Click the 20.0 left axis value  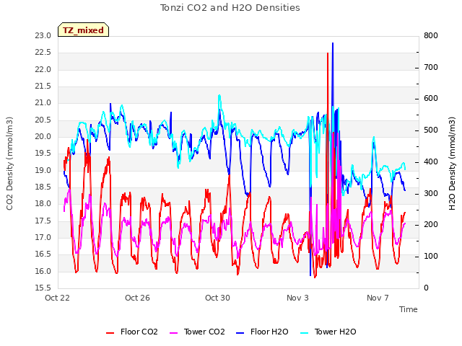pos(43,137)
